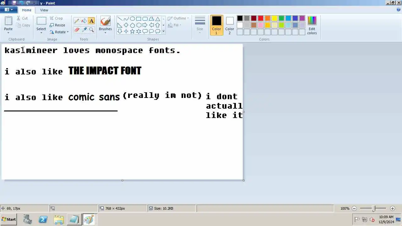Viewport: 402px width, 226px height.
Task: Open Customize Quick Access Toolbar dropdown
Action: 34,3
